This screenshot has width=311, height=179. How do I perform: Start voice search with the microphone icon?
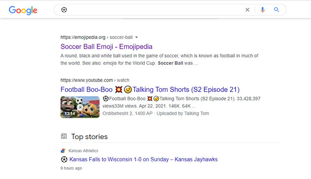point(263,10)
